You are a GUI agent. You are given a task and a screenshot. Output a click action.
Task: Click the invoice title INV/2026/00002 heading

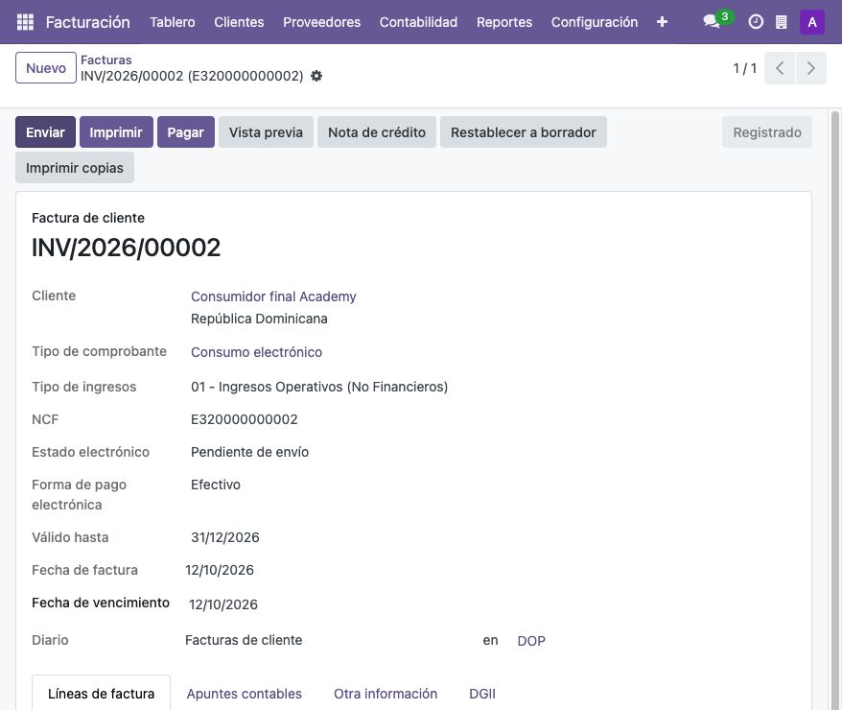127,248
